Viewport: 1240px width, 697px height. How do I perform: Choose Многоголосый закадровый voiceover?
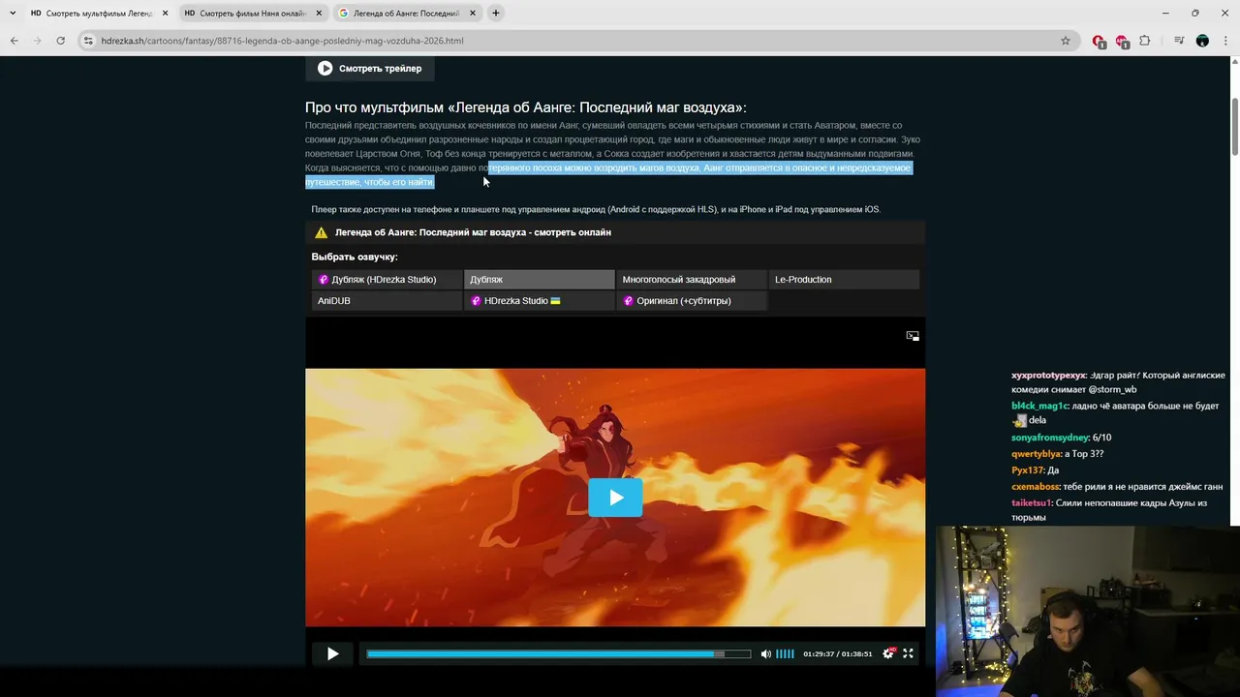[x=692, y=280]
